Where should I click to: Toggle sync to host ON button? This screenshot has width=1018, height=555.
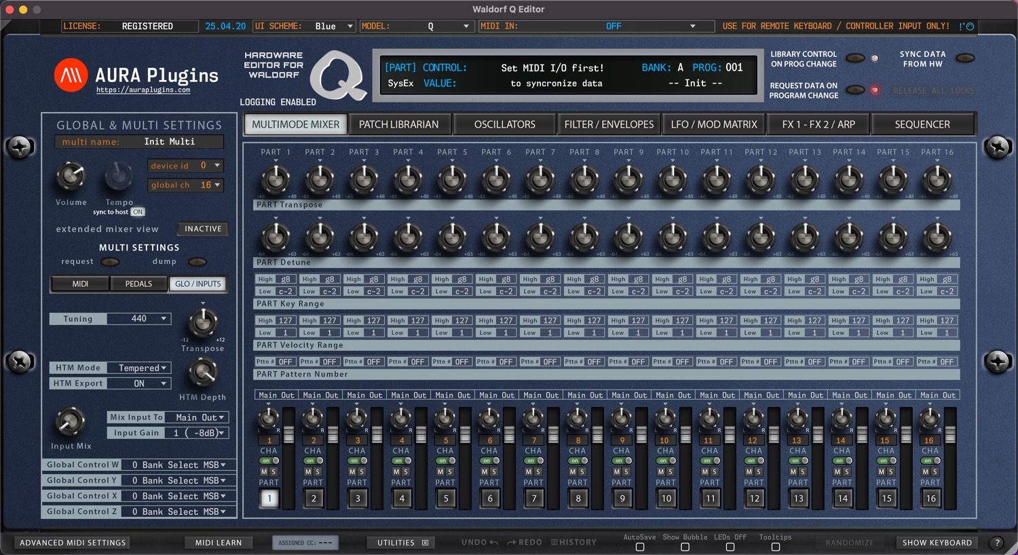[138, 212]
